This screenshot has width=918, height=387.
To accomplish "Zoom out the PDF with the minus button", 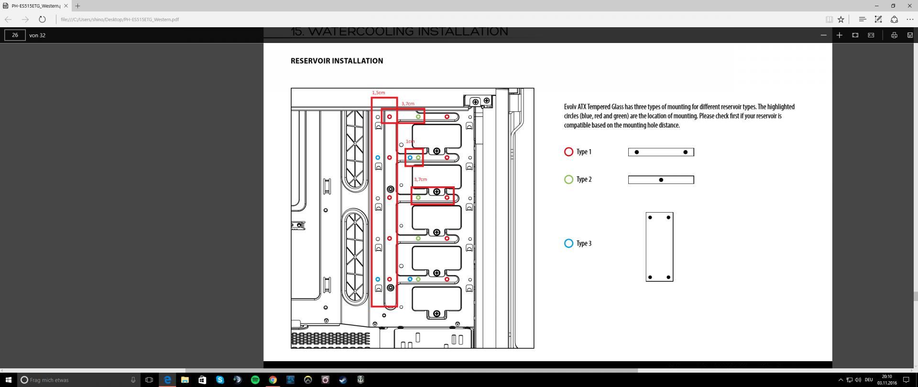I will point(823,35).
